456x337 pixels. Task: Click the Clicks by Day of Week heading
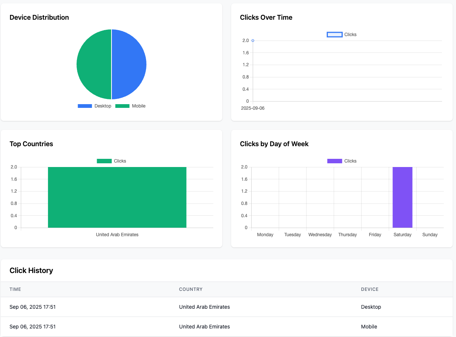274,144
